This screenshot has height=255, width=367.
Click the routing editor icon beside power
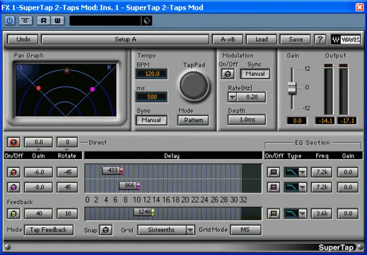coord(25,20)
